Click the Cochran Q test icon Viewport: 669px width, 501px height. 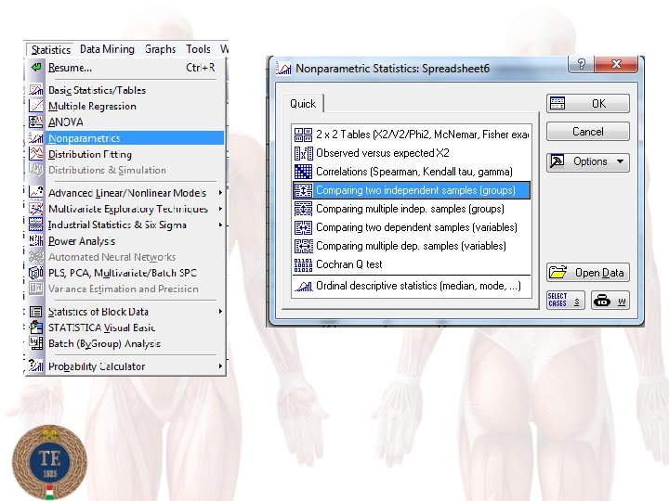(303, 264)
